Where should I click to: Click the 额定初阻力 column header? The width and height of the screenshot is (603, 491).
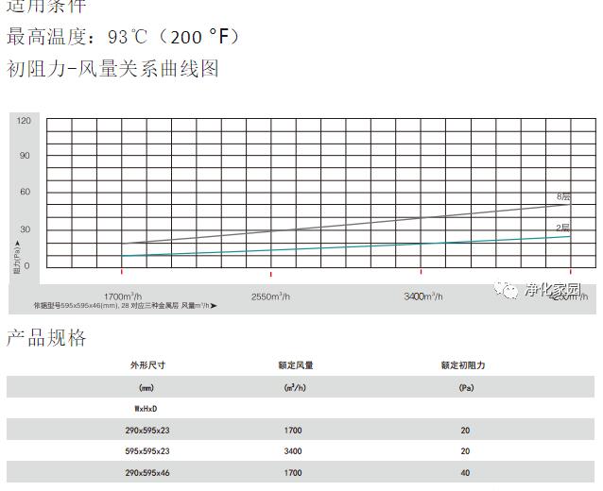tap(465, 365)
